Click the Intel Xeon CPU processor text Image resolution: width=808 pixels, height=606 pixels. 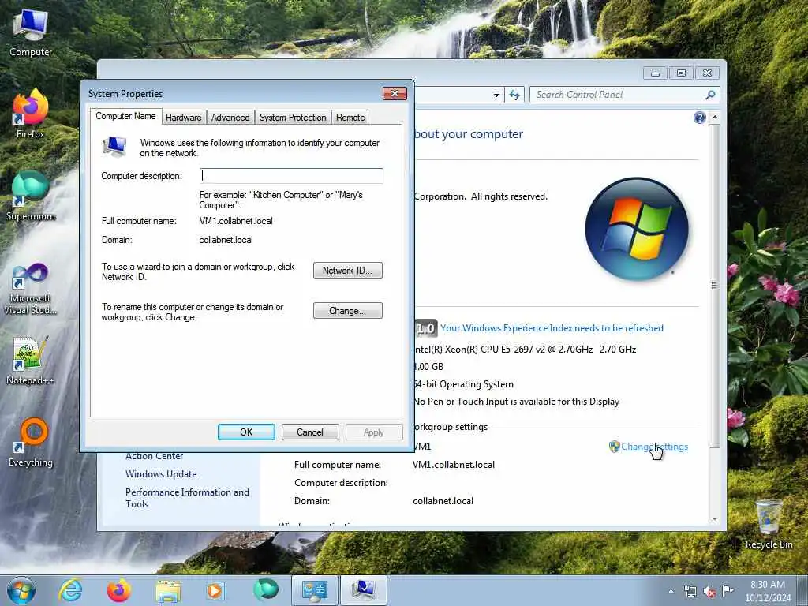[x=526, y=350]
